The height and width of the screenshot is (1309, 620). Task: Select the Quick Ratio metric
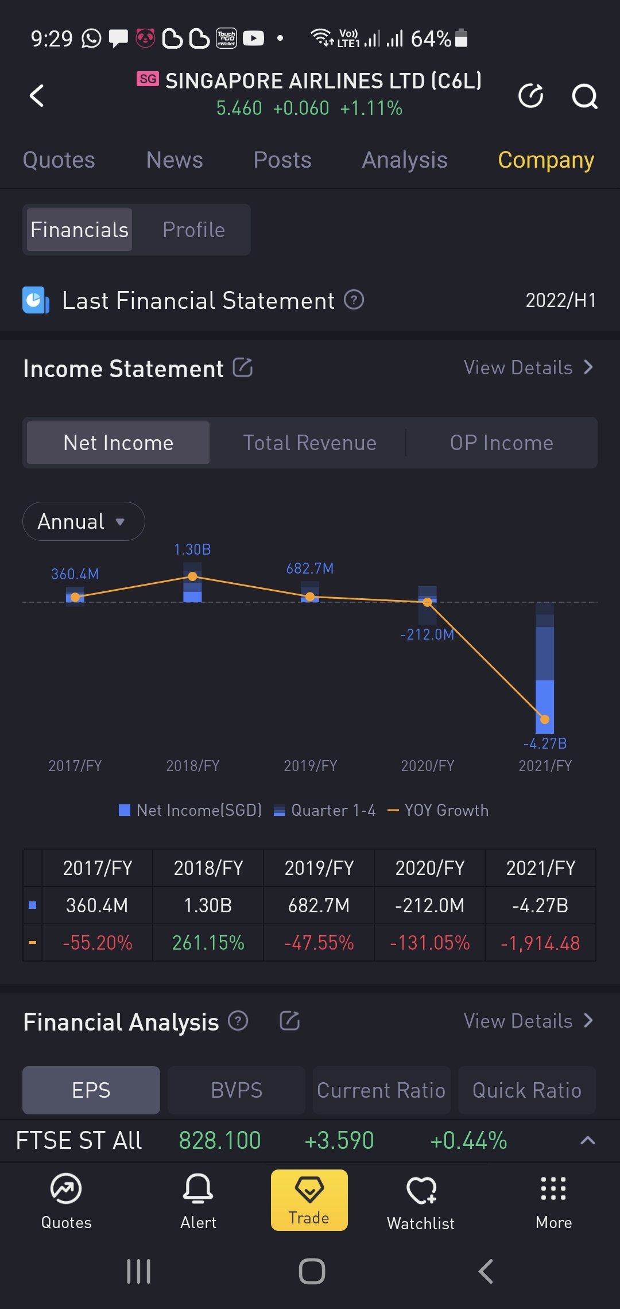coord(527,1090)
